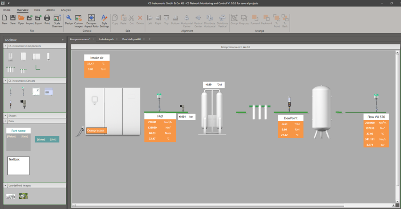
Task: Click the Designer Aspect Ratio icon
Action: point(91,18)
